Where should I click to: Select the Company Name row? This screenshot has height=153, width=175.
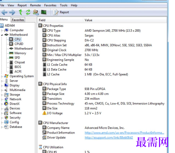[x=102, y=128]
